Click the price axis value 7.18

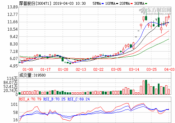[14, 52]
